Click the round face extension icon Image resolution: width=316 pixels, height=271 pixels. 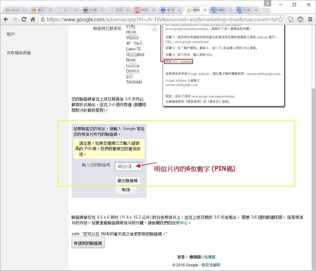click(300, 19)
